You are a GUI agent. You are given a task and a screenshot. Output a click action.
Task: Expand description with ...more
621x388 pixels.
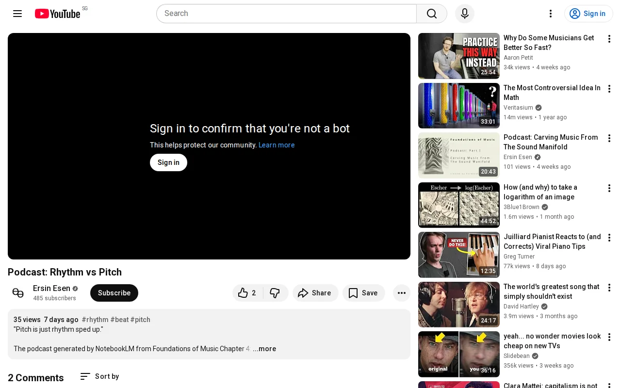click(264, 349)
